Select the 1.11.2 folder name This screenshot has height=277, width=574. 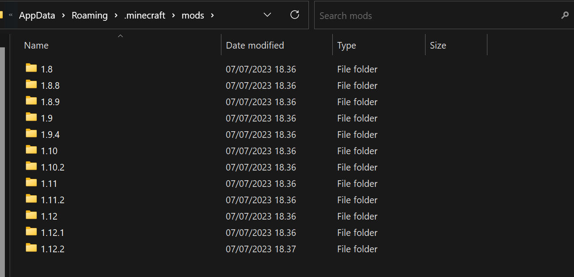pyautogui.click(x=53, y=200)
